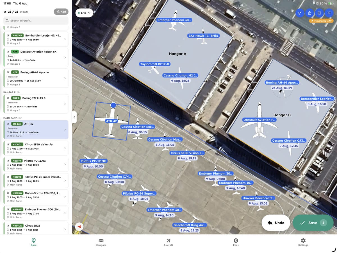Open the map layers icon
This screenshot has height=253, width=337.
[x=319, y=13]
